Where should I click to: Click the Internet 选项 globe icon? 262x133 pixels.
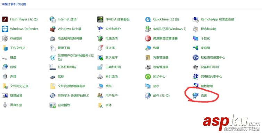click(52, 19)
